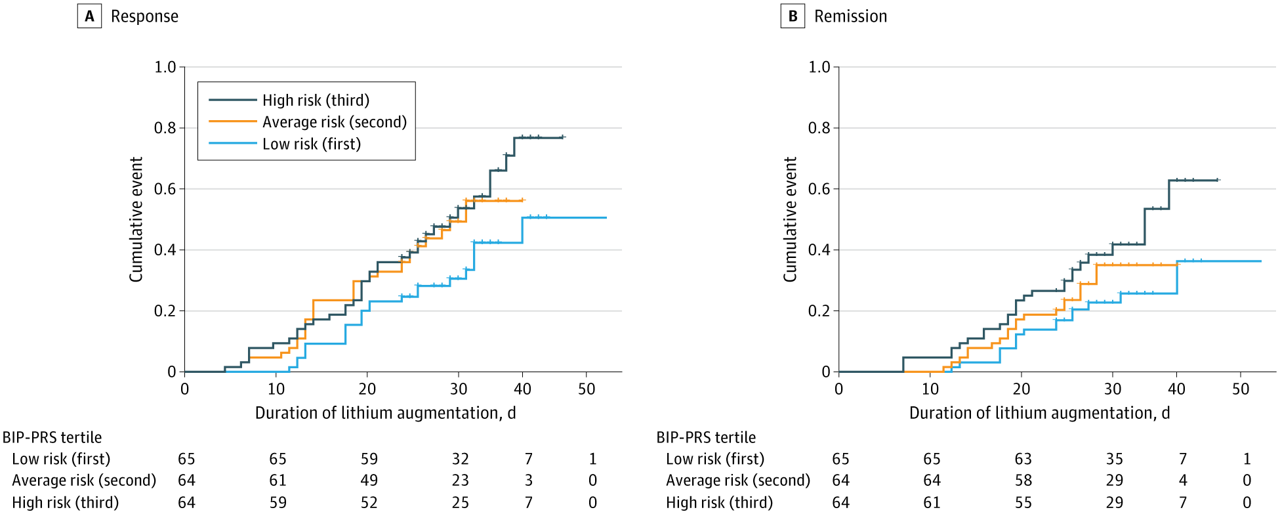1280x514 pixels.
Task: Click 'BIP-PRS tertile' heading below Response chart
Action: [x=52, y=437]
